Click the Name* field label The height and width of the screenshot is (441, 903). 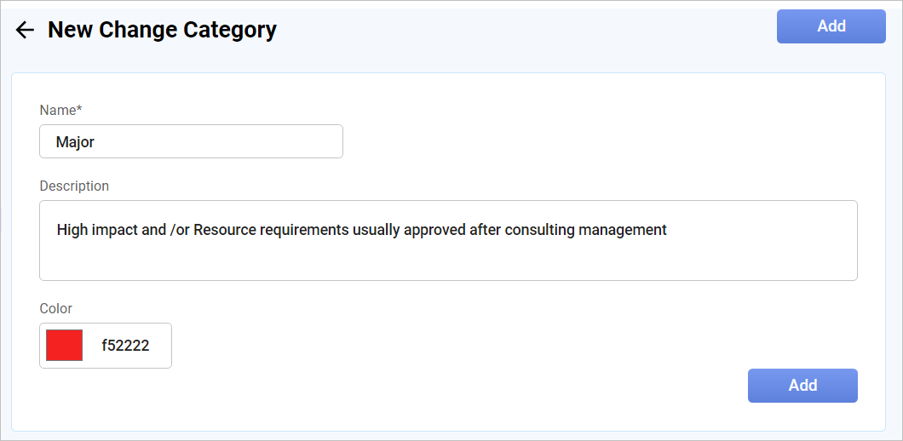pyautogui.click(x=58, y=110)
